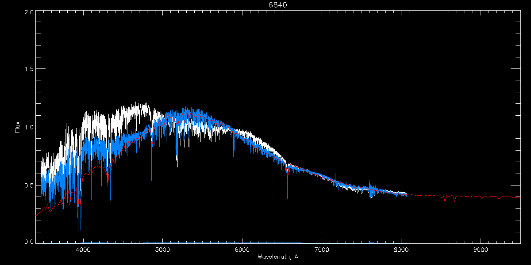Viewport: 531px width, 265px height.
Task: Click the 7000 x-axis tick label
Action: [322, 250]
